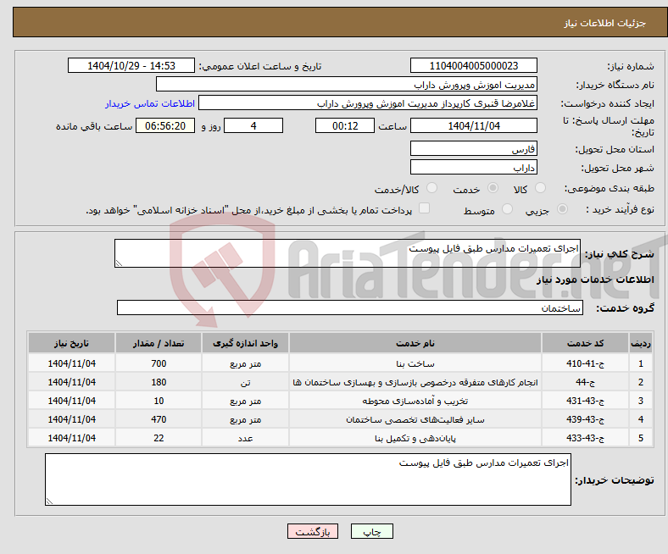Click the unit cell تن
This screenshot has width=668, height=554.
click(245, 382)
